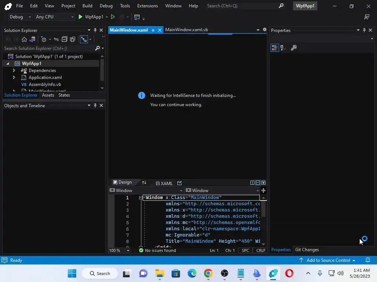377x282 pixels.
Task: Start Without Debugging outline arrow
Action: [x=113, y=17]
